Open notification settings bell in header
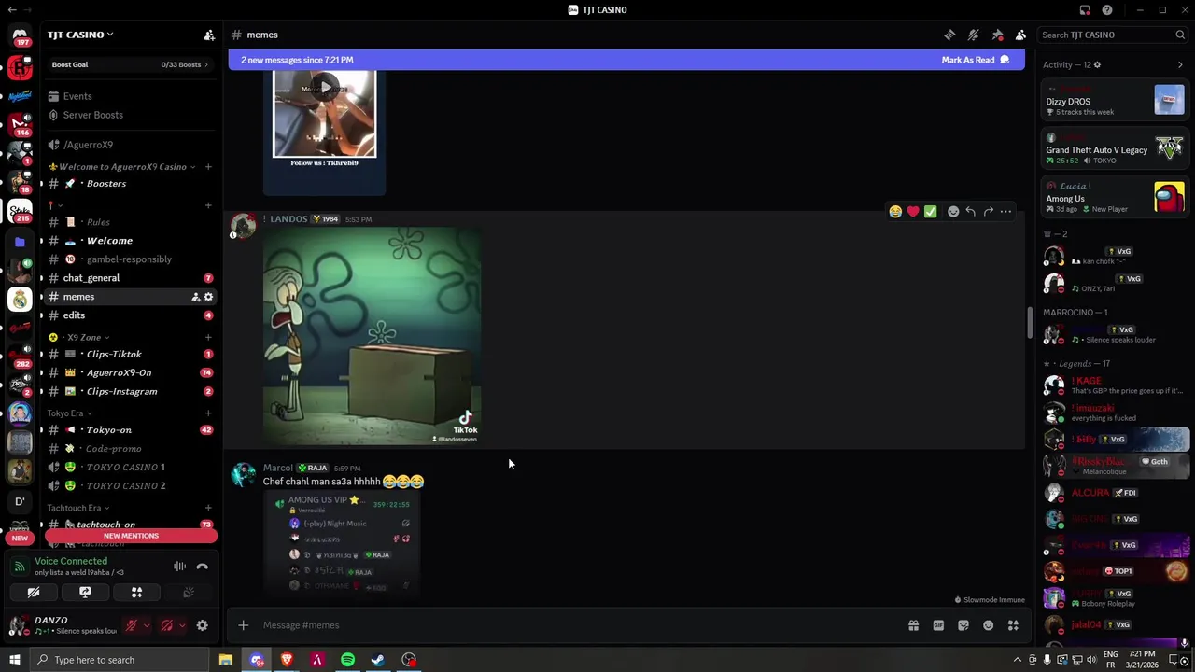 [x=973, y=35]
